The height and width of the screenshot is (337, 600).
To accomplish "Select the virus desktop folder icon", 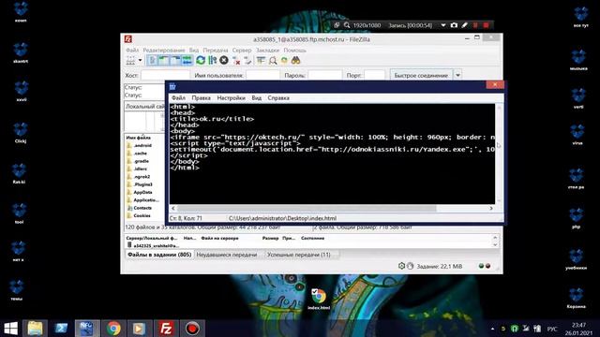I will pyautogui.click(x=577, y=134).
